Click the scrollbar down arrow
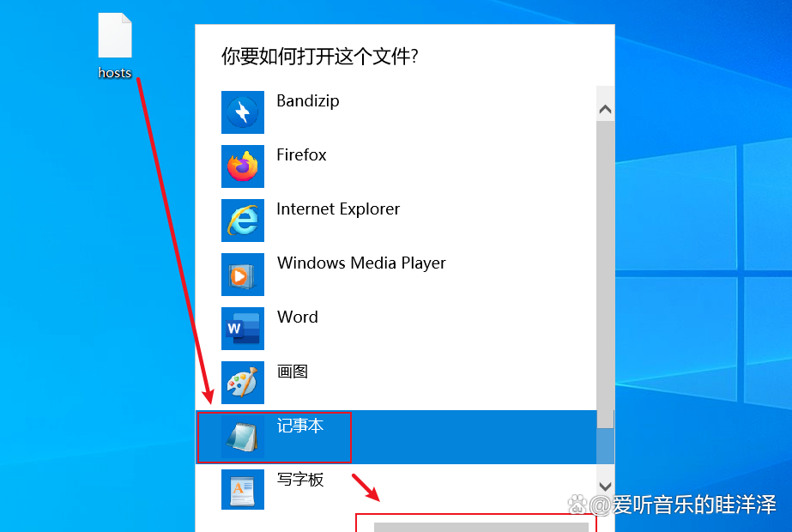Image resolution: width=792 pixels, height=532 pixels. point(605,486)
